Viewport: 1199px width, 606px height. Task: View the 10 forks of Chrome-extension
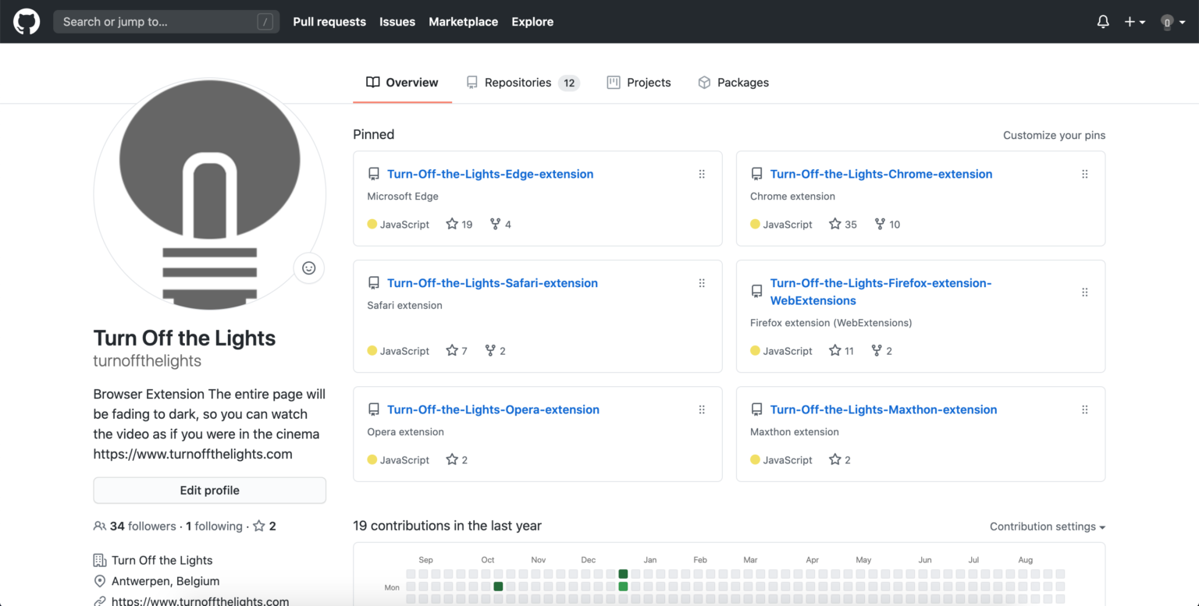click(887, 224)
